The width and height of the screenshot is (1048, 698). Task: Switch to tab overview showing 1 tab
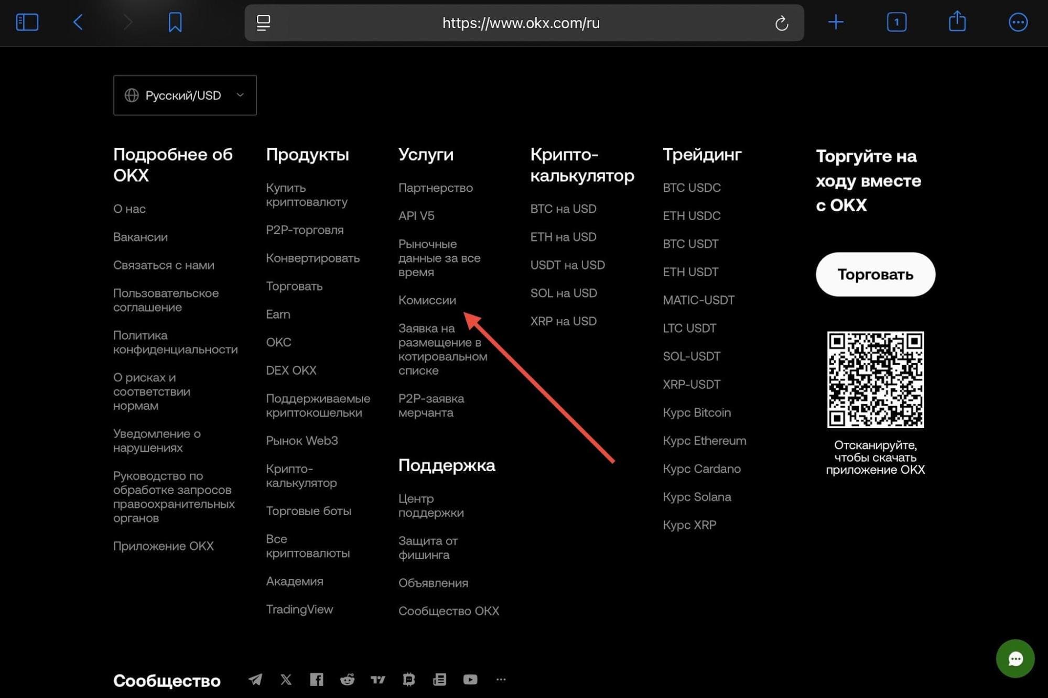(896, 22)
